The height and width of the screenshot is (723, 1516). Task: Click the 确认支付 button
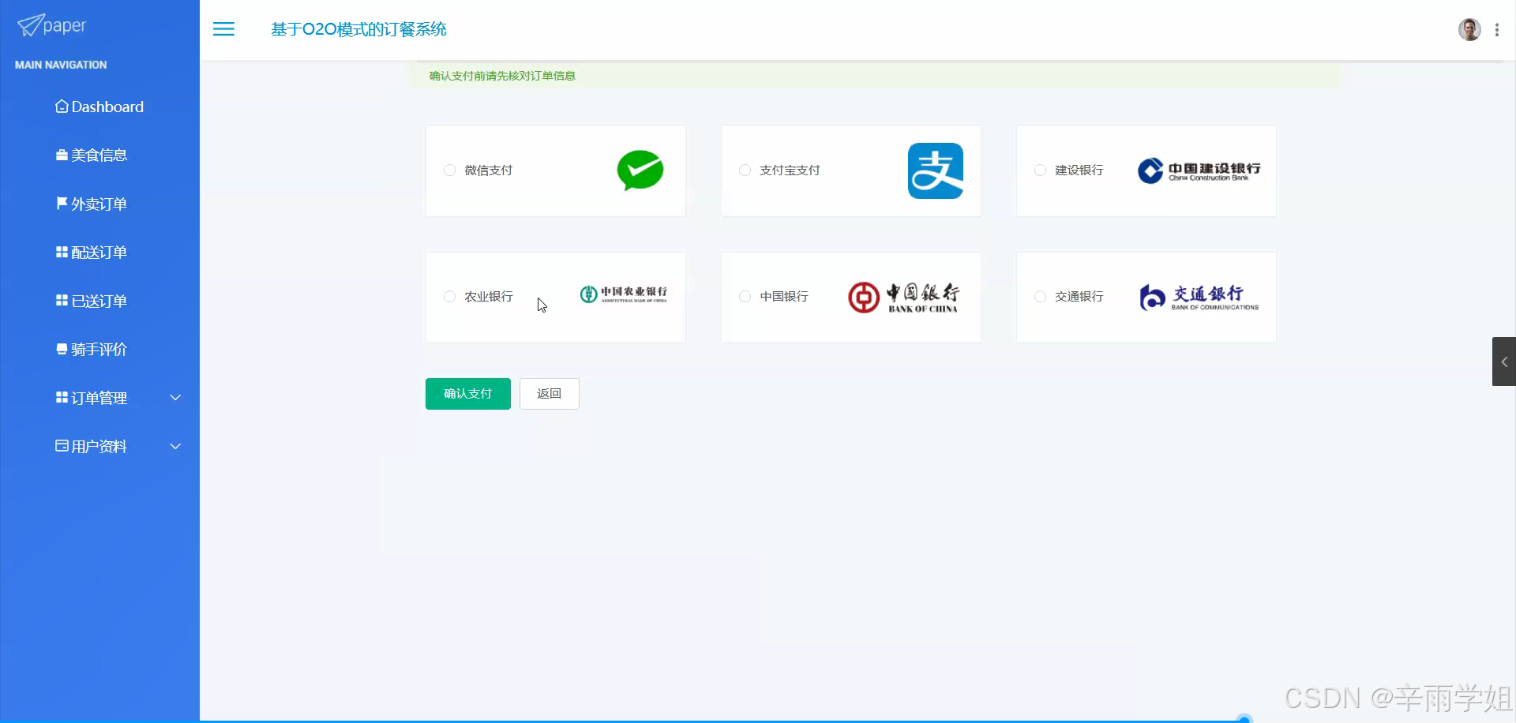467,394
